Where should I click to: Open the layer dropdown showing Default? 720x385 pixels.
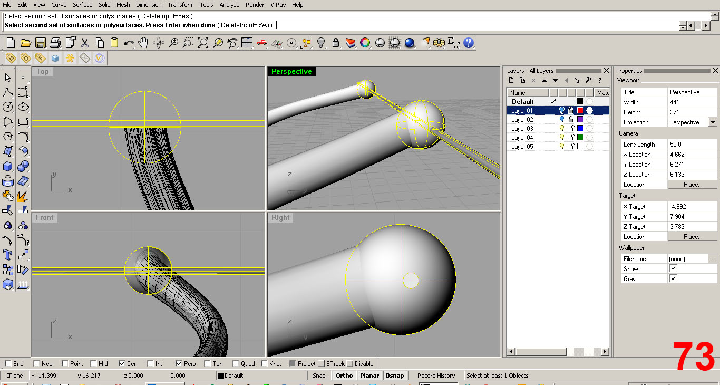pyautogui.click(x=261, y=376)
